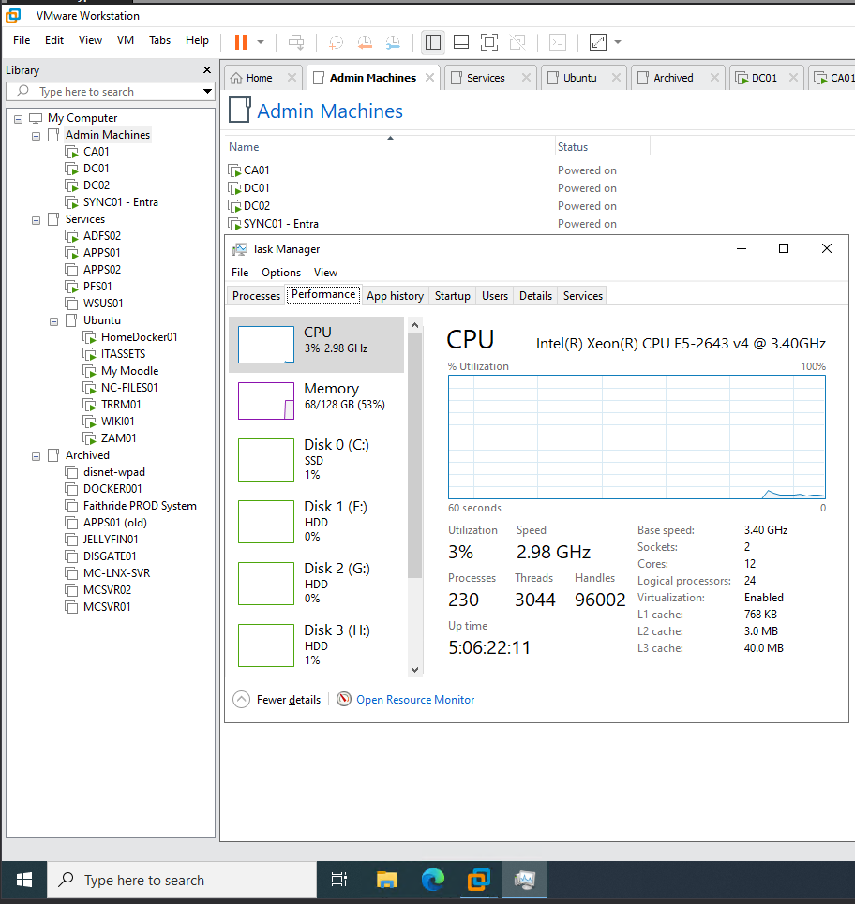Click the Windows Start button
This screenshot has height=904, width=855.
pyautogui.click(x=24, y=880)
